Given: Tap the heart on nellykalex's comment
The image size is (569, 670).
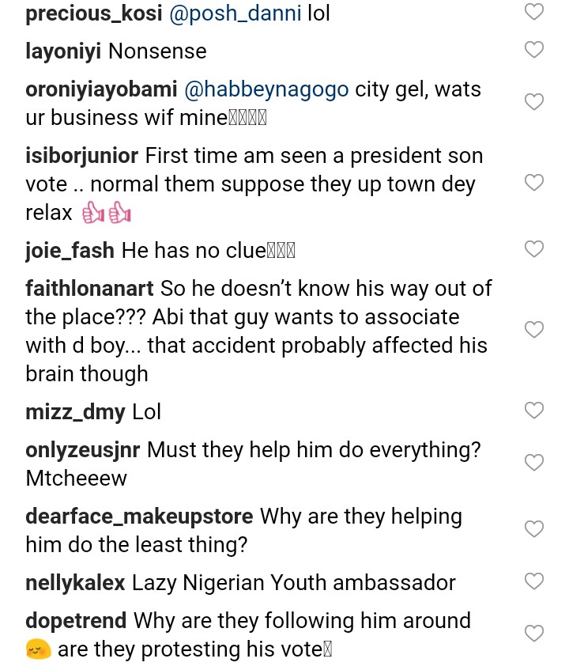Looking at the screenshot, I should pyautogui.click(x=534, y=581).
